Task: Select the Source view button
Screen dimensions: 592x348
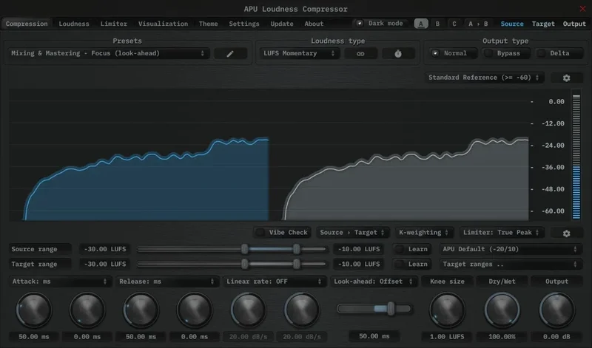Action: pos(512,24)
